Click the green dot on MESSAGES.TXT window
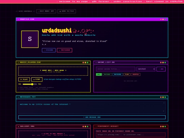 [x=165, y=97]
